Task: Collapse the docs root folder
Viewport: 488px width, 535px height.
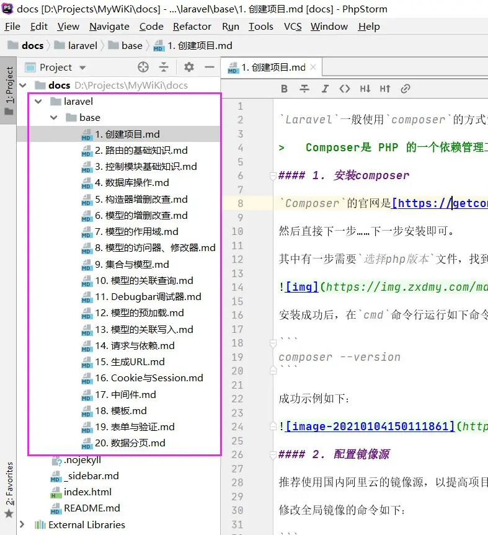Action: (x=23, y=86)
